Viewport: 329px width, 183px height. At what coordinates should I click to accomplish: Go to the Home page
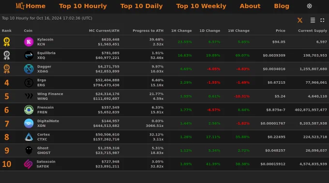[x=35, y=6]
